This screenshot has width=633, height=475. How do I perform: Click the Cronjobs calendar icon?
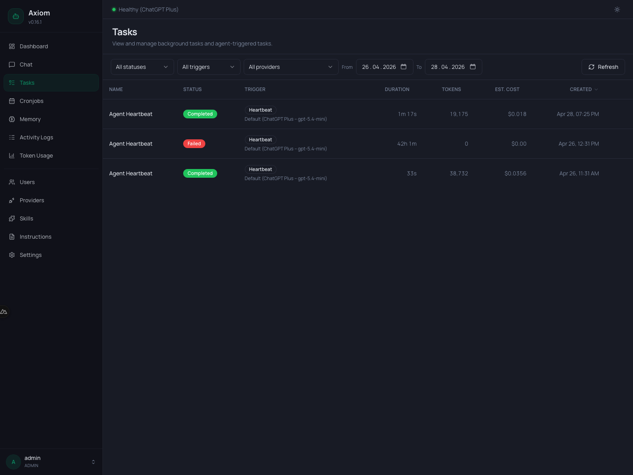pyautogui.click(x=12, y=101)
